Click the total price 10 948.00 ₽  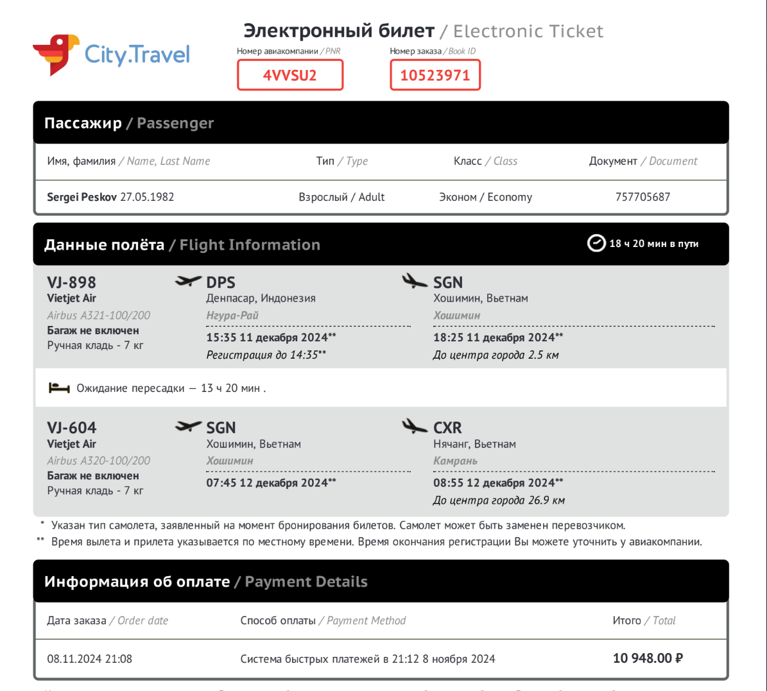[x=648, y=658]
